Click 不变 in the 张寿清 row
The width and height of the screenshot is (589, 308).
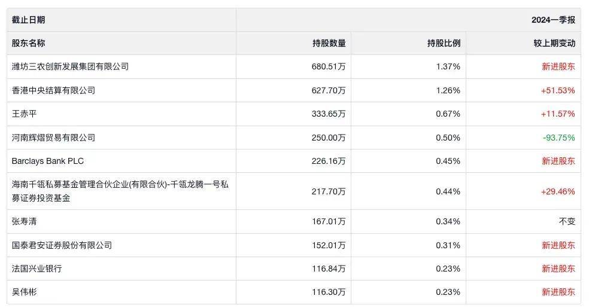567,221
